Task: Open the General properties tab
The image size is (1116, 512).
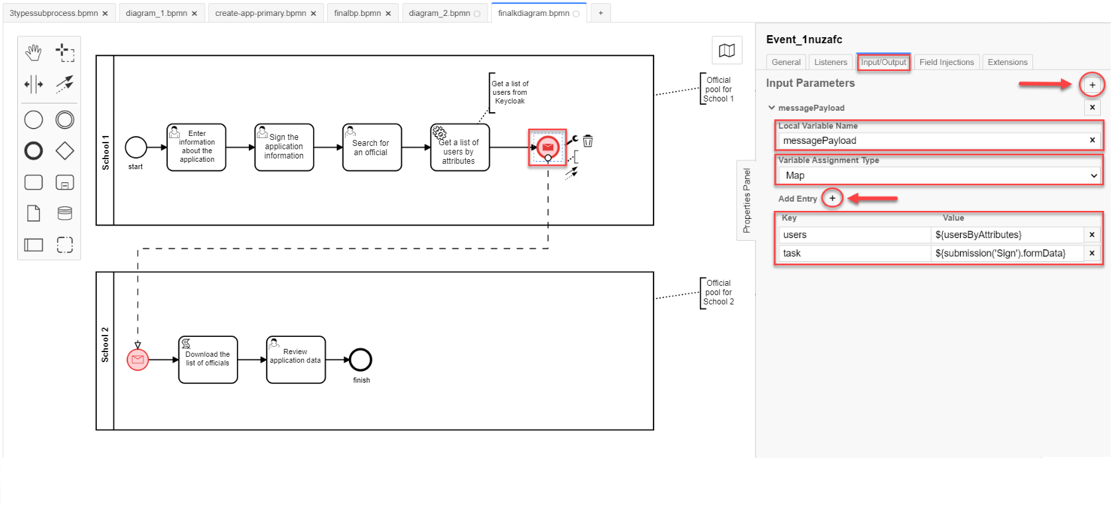Action: point(786,62)
